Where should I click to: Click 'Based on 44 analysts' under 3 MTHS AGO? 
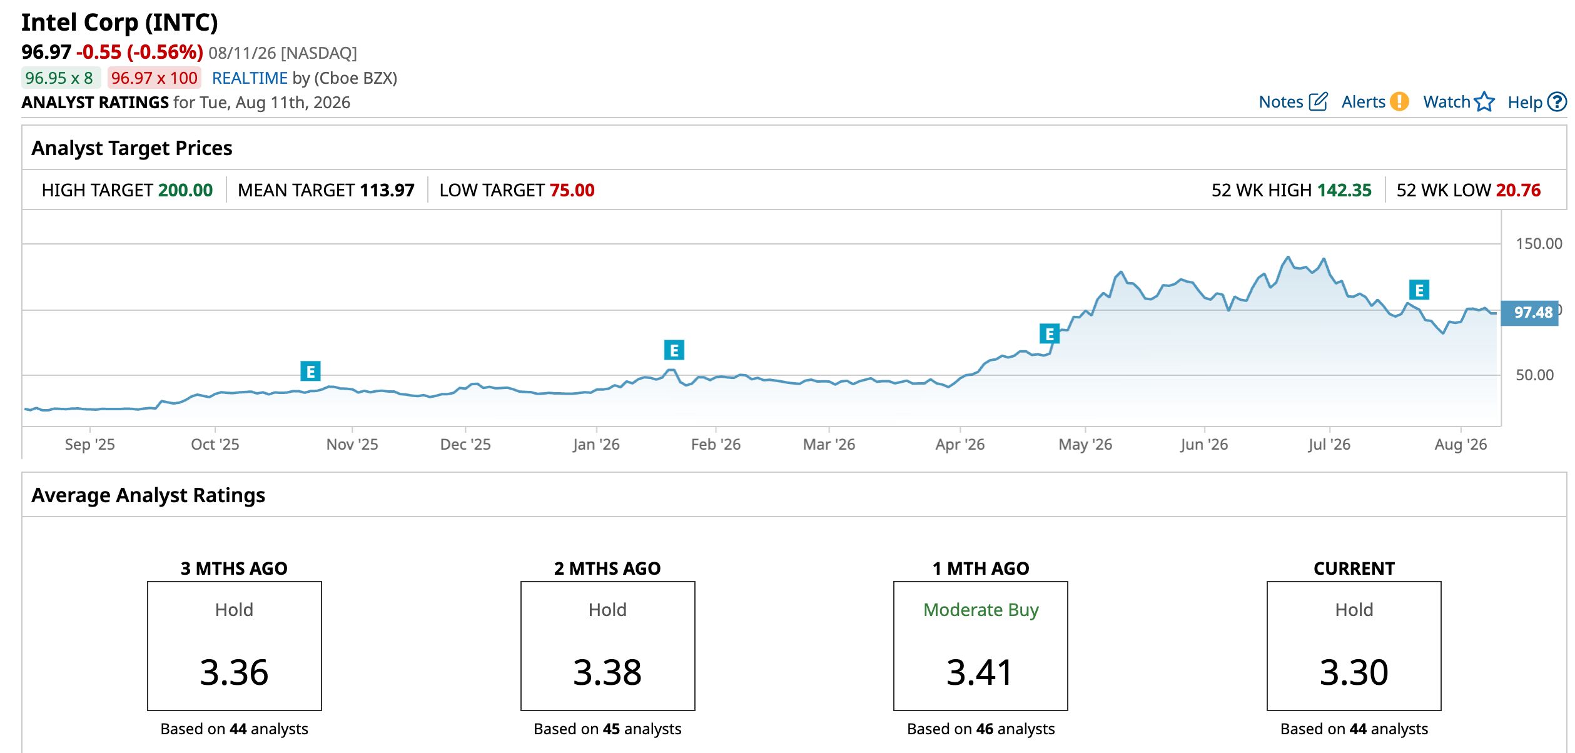click(234, 729)
